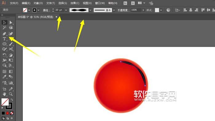Open Arrange Documents dropdown arrow
Image resolution: width=215 pixels, height=121 pixels.
[144, 3]
